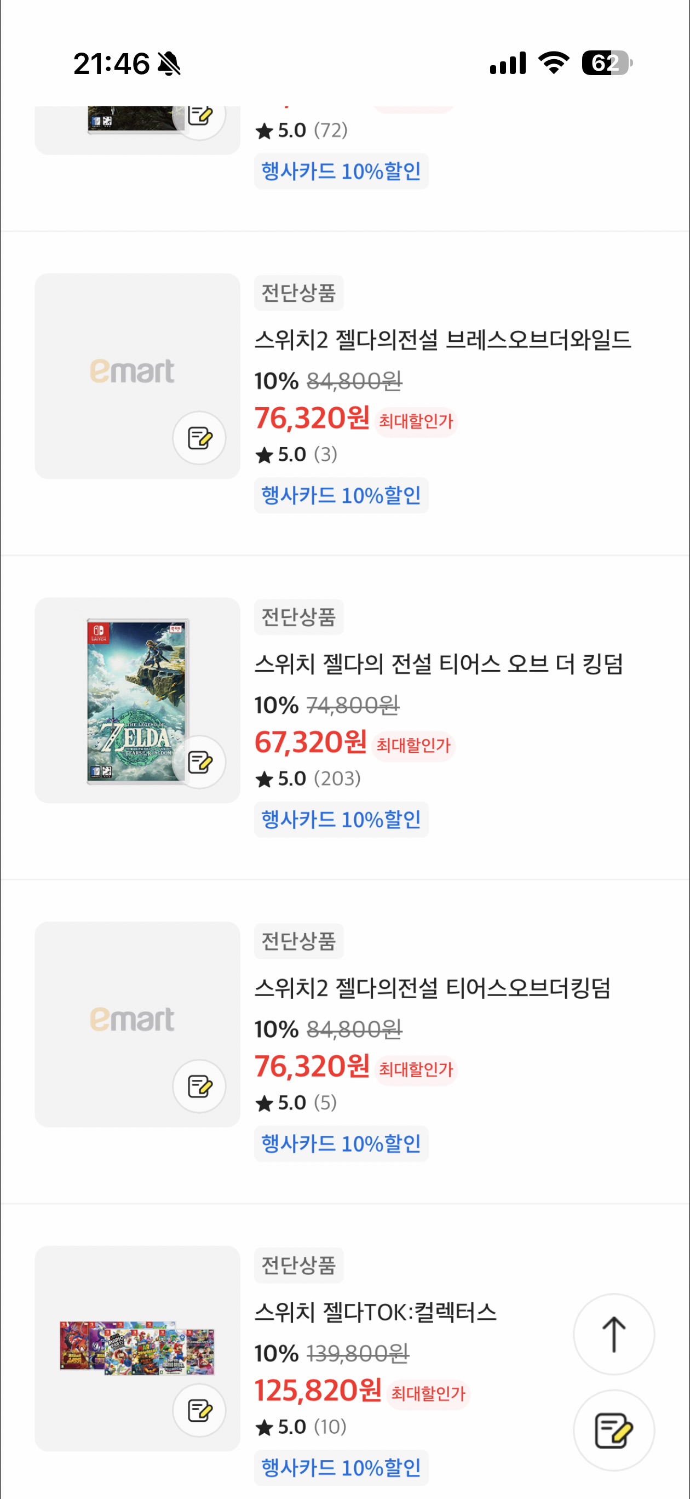
Task: Open 스위치 젤다의 전설 티어스 오브 더 킹덤 title
Action: pos(438,663)
